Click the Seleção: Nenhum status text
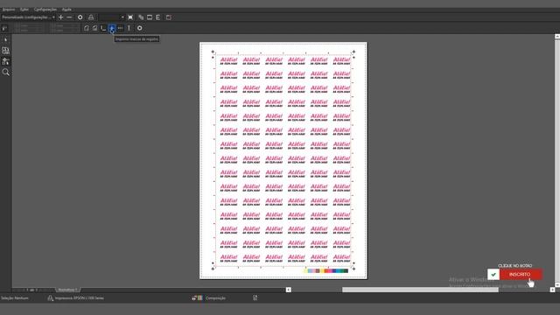The width and height of the screenshot is (560, 315). (x=15, y=297)
